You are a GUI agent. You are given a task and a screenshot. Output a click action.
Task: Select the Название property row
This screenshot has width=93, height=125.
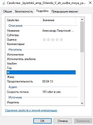pyautogui.click(x=41, y=31)
